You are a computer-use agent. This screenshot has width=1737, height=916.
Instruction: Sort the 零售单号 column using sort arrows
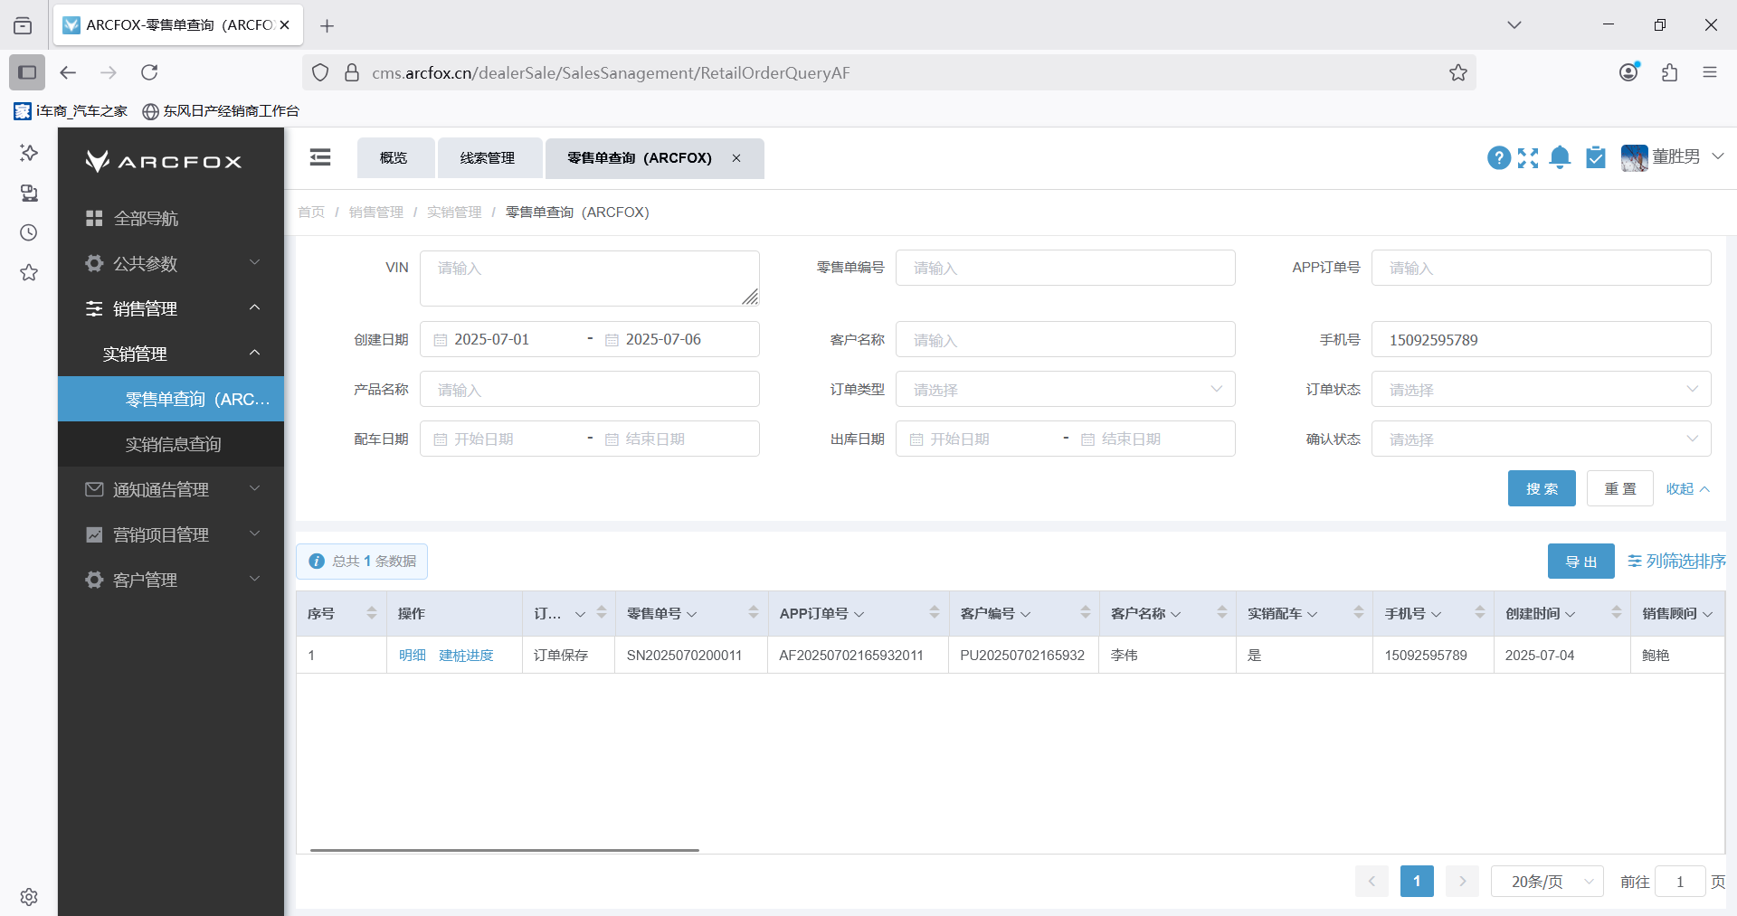754,613
